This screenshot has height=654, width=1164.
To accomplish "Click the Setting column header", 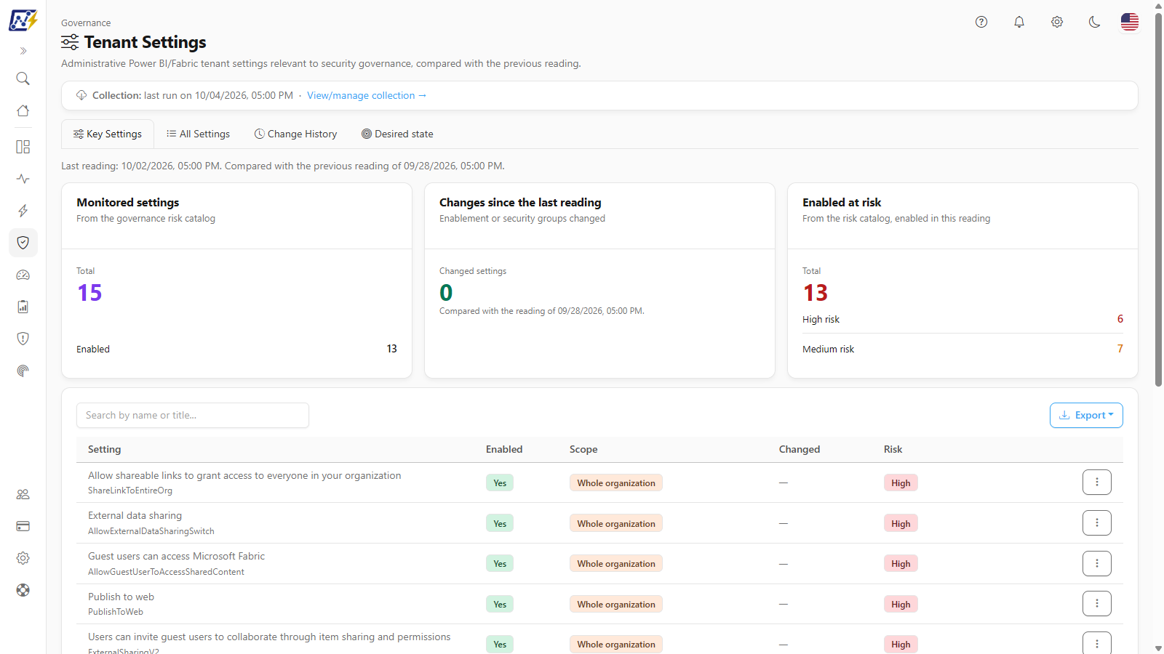I will 105,449.
